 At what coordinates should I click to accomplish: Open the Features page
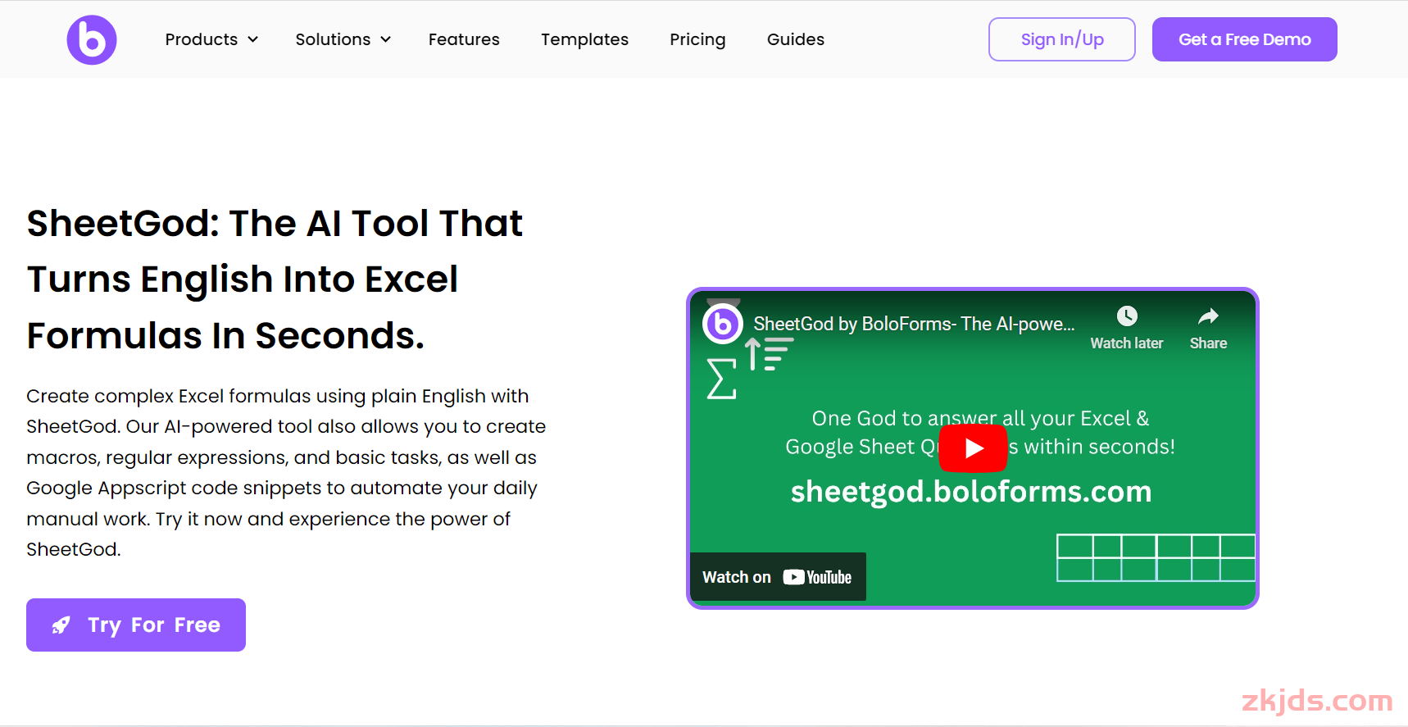coord(464,39)
